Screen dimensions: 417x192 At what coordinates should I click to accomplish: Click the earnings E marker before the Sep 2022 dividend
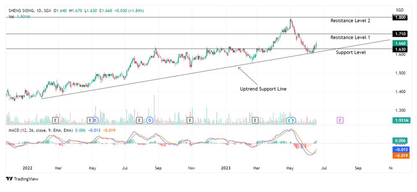(139, 120)
